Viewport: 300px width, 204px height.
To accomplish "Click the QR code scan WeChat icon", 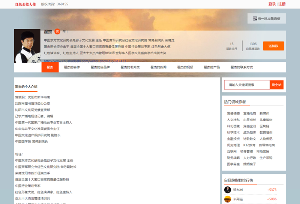I will click(x=255, y=18).
